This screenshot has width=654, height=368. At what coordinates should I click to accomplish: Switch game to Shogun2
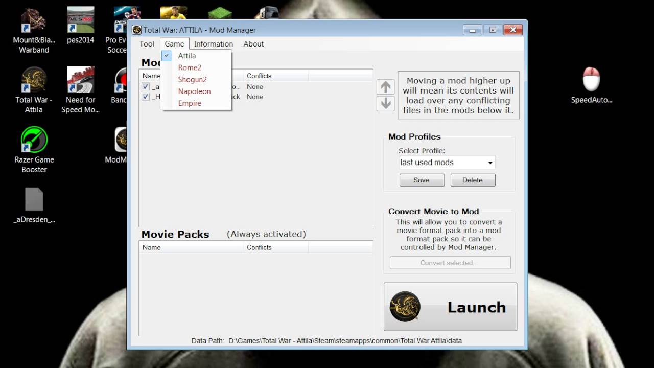[196, 79]
